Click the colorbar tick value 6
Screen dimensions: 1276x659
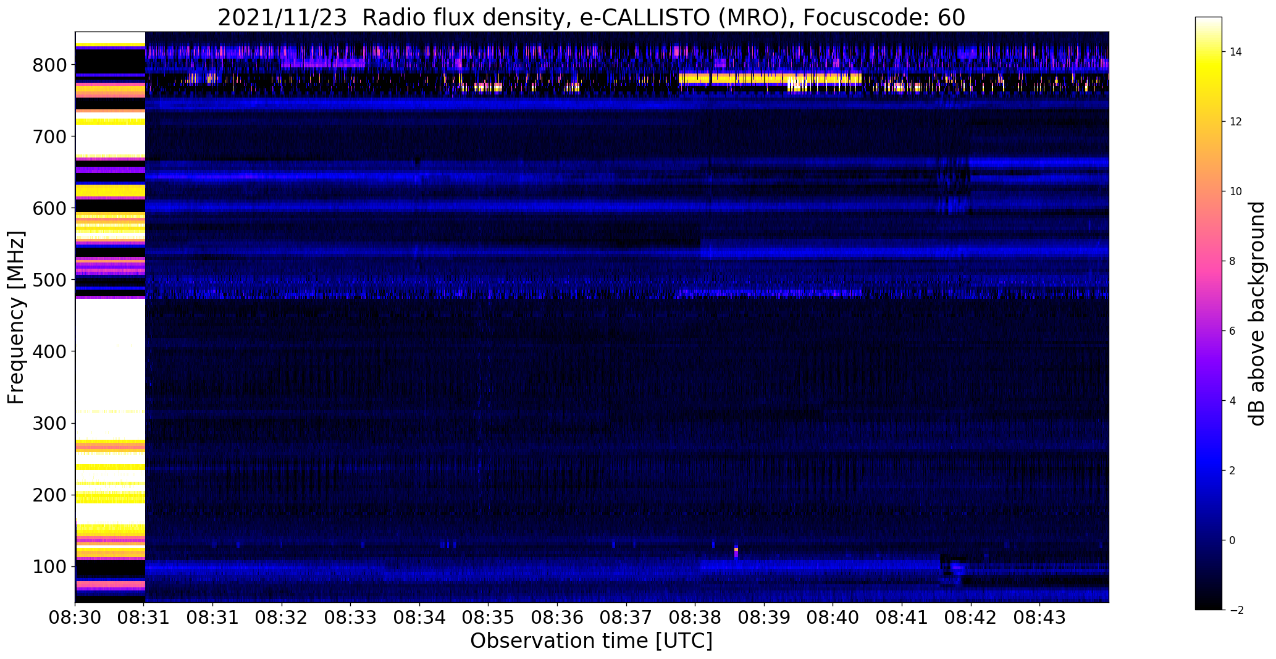coord(1233,331)
